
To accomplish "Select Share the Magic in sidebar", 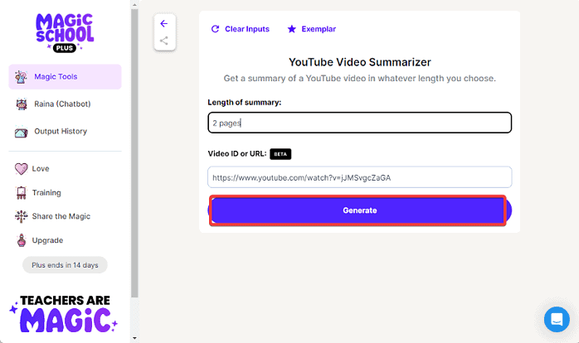I will click(61, 216).
